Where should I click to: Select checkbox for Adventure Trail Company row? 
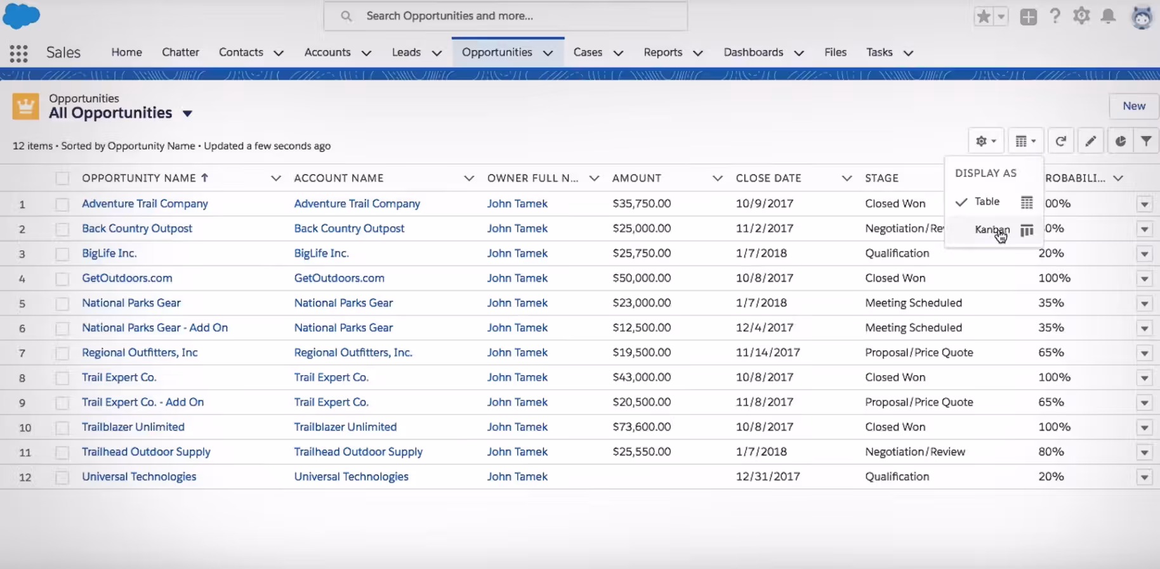click(x=62, y=204)
